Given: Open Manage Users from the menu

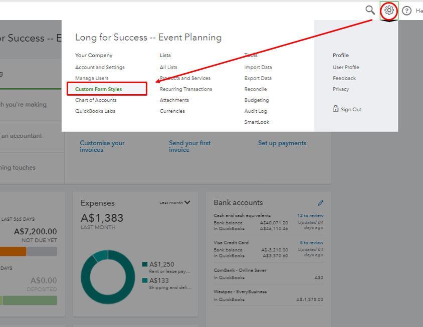Looking at the screenshot, I should (92, 78).
